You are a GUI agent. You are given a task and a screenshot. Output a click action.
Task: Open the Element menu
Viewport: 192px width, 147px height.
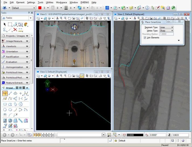20,2
